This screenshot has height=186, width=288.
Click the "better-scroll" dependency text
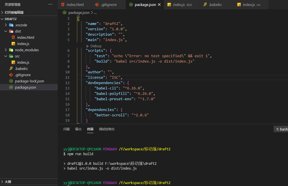coord(111,115)
